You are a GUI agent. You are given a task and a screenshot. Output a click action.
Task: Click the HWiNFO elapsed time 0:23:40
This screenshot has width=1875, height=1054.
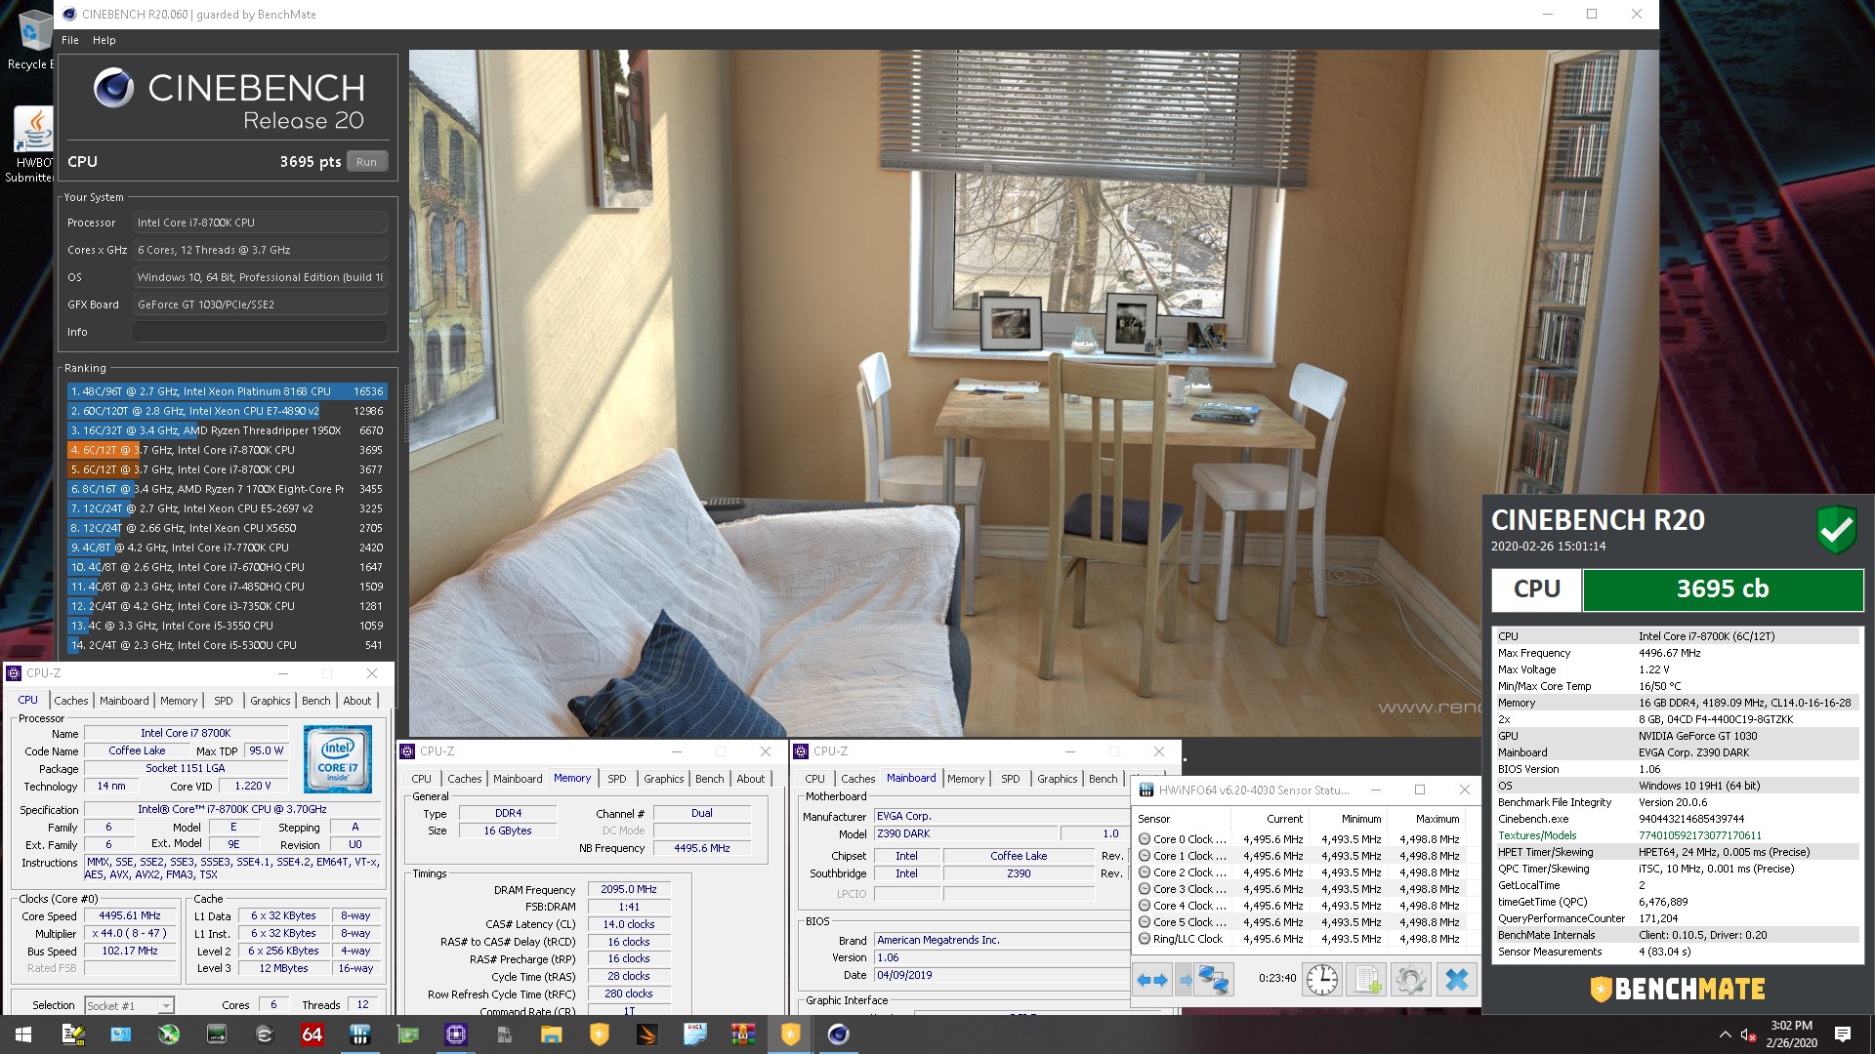point(1276,978)
